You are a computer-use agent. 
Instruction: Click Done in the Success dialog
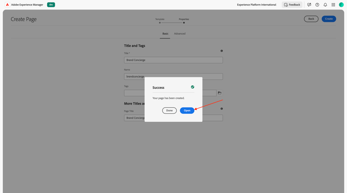point(169,111)
